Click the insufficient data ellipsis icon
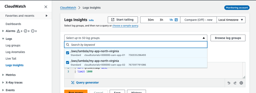 tap(33, 31)
